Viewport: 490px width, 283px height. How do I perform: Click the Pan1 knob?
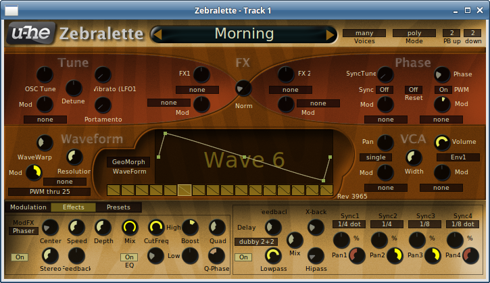(x=357, y=256)
